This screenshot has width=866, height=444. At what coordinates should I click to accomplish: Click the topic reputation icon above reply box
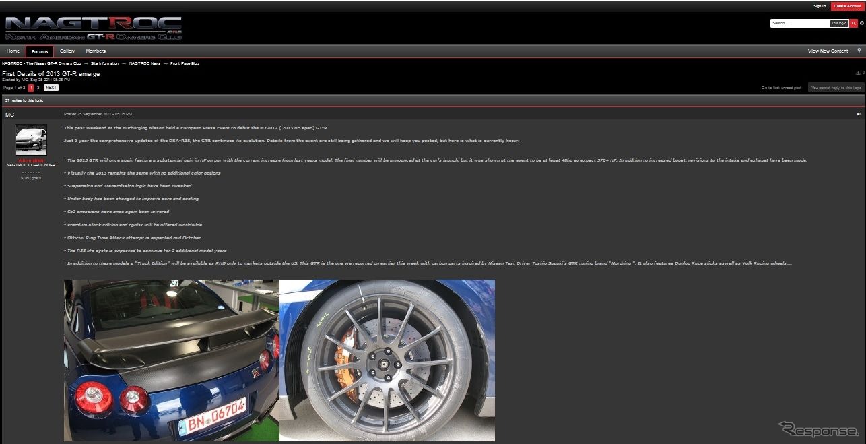[859, 73]
